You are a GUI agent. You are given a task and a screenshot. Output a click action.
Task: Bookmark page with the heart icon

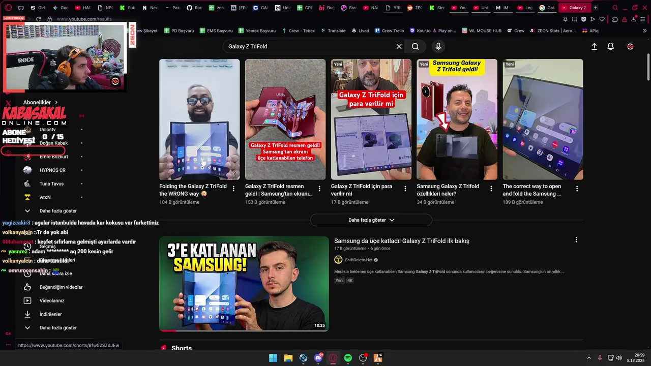602,19
